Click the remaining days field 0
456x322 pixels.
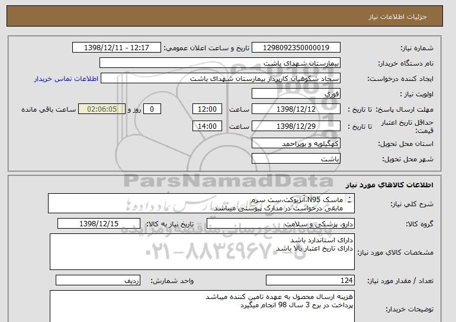(152, 109)
